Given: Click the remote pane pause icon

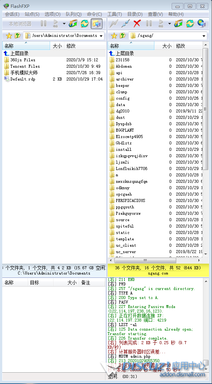Looking at the screenshot, I should (x=149, y=24).
